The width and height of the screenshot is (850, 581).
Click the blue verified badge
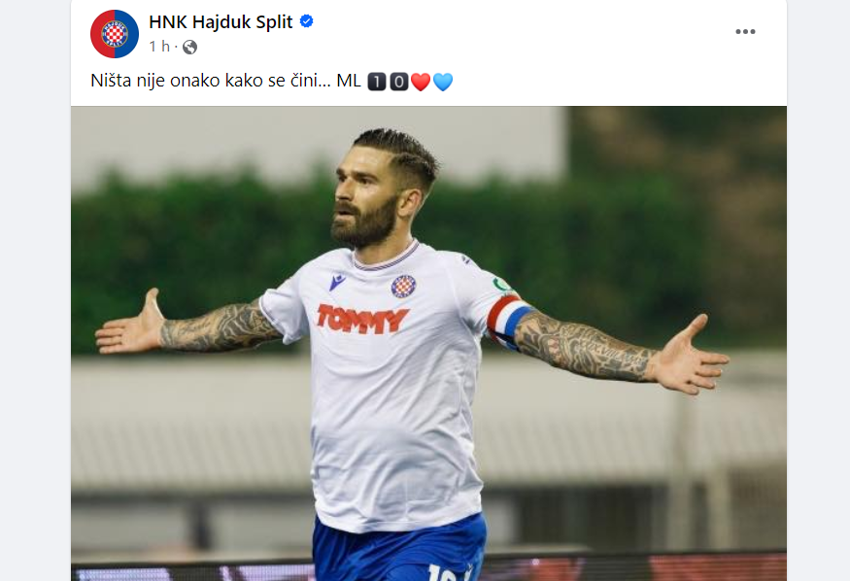point(307,21)
